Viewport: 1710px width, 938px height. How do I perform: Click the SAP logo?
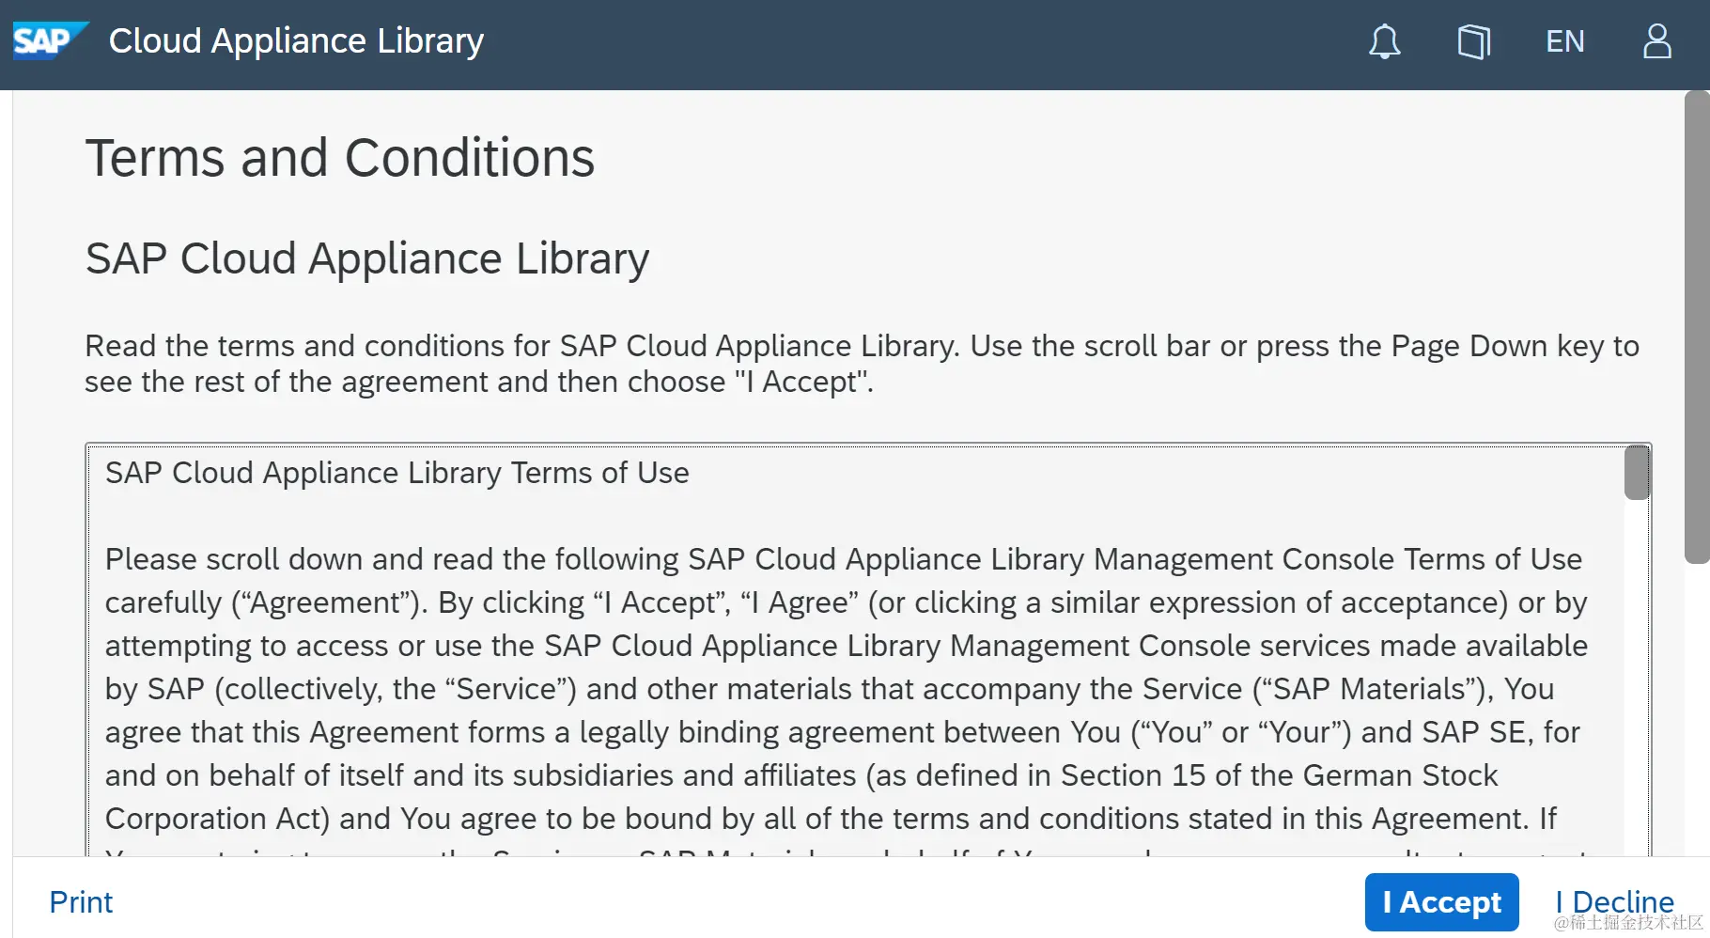(49, 40)
